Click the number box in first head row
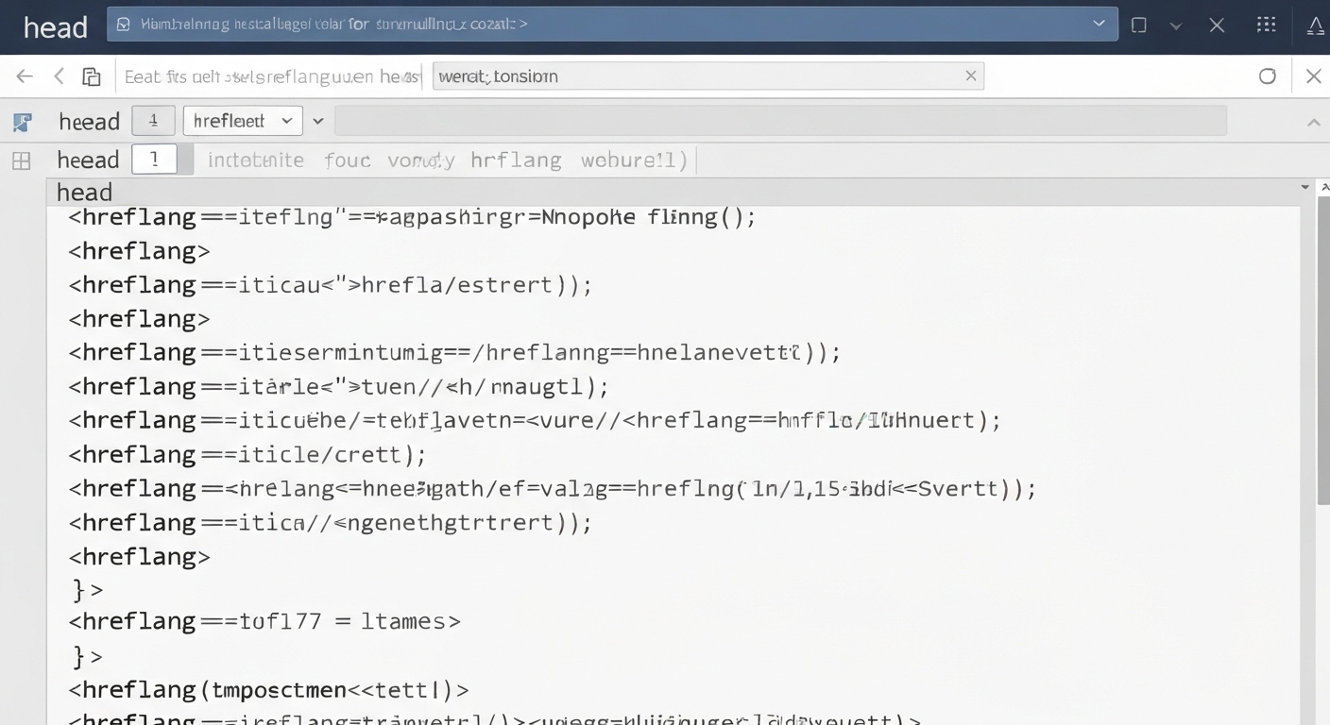This screenshot has width=1330, height=725. [153, 121]
